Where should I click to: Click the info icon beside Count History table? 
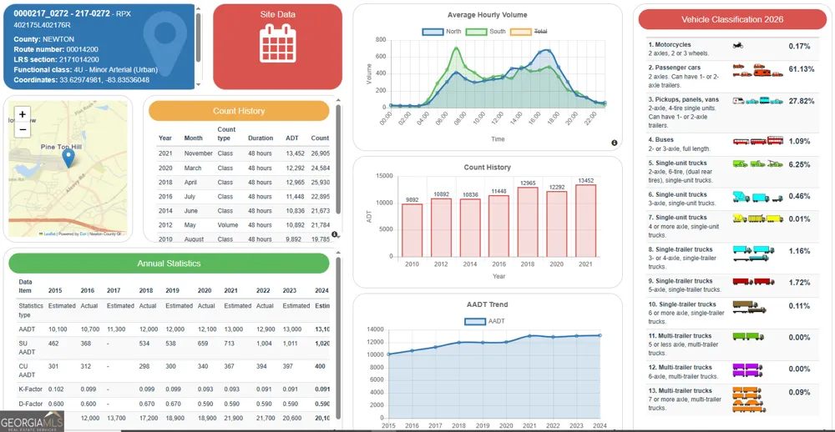tap(334, 234)
